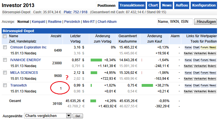Screen dimensions: 219x124
Task: Click the Name, WKN, ISIN input field
Action: click(175, 22)
